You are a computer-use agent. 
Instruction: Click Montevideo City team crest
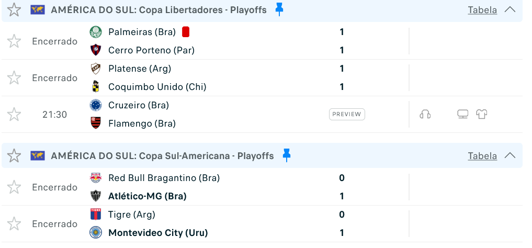click(96, 233)
